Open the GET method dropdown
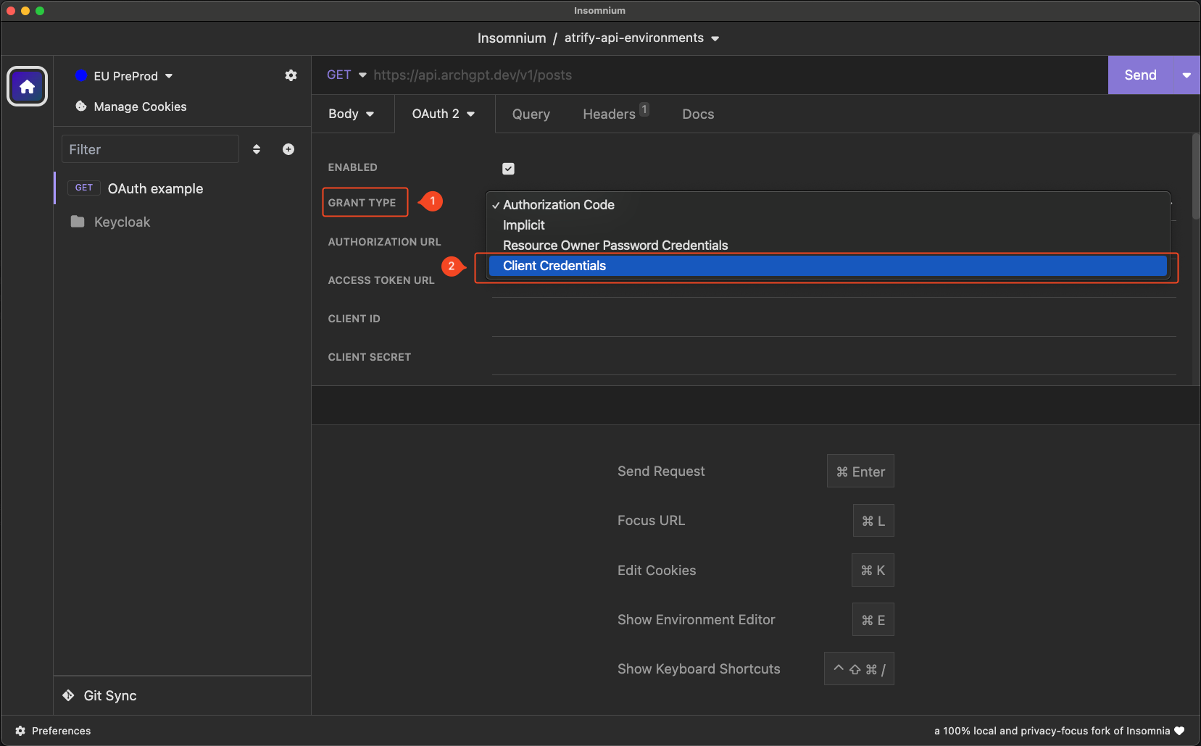1201x746 pixels. pyautogui.click(x=346, y=75)
